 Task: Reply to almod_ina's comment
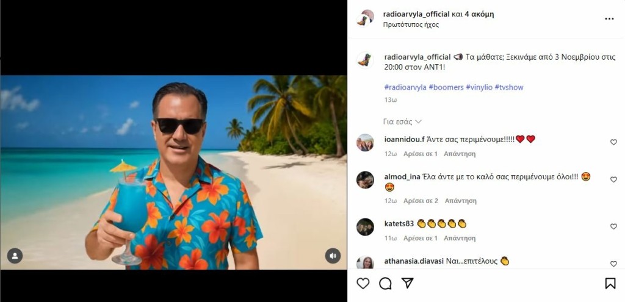coord(460,201)
